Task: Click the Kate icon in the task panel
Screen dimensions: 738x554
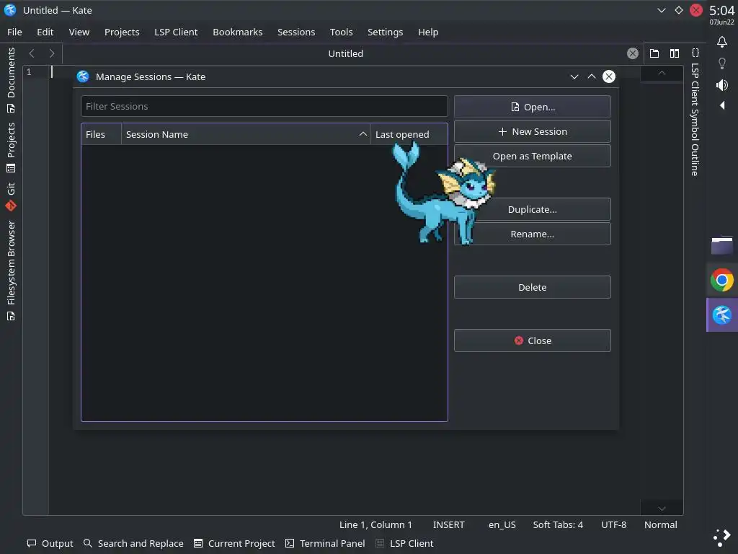Action: click(722, 315)
